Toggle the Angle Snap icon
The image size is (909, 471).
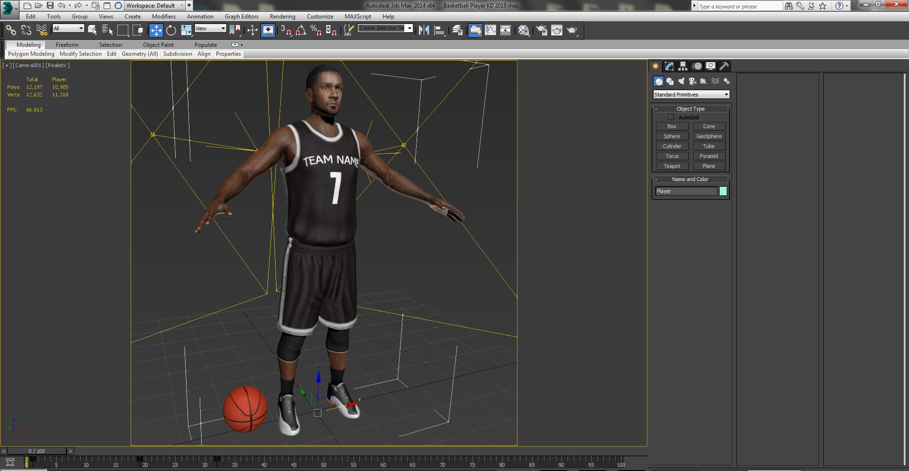coord(301,30)
